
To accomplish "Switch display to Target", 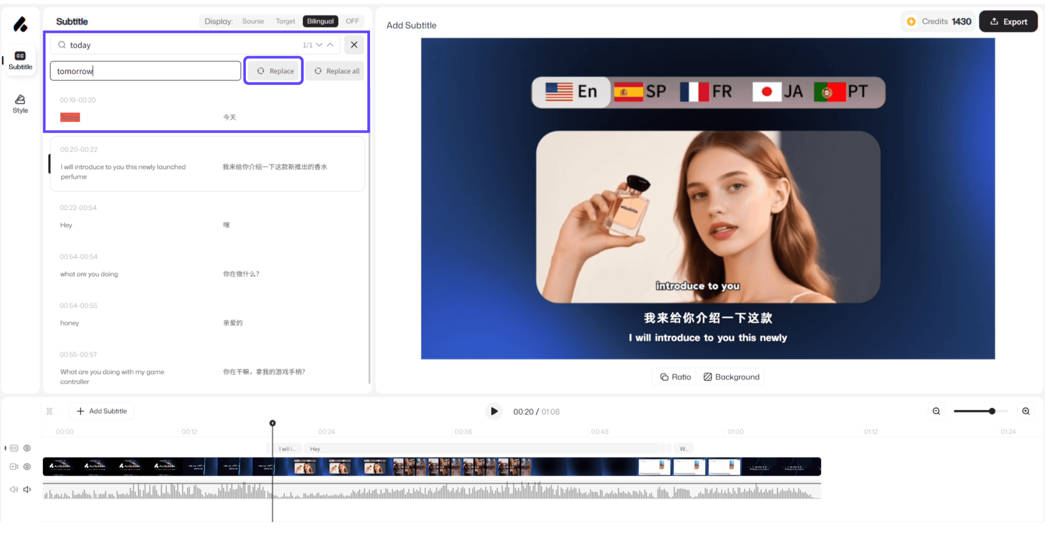I will (285, 21).
